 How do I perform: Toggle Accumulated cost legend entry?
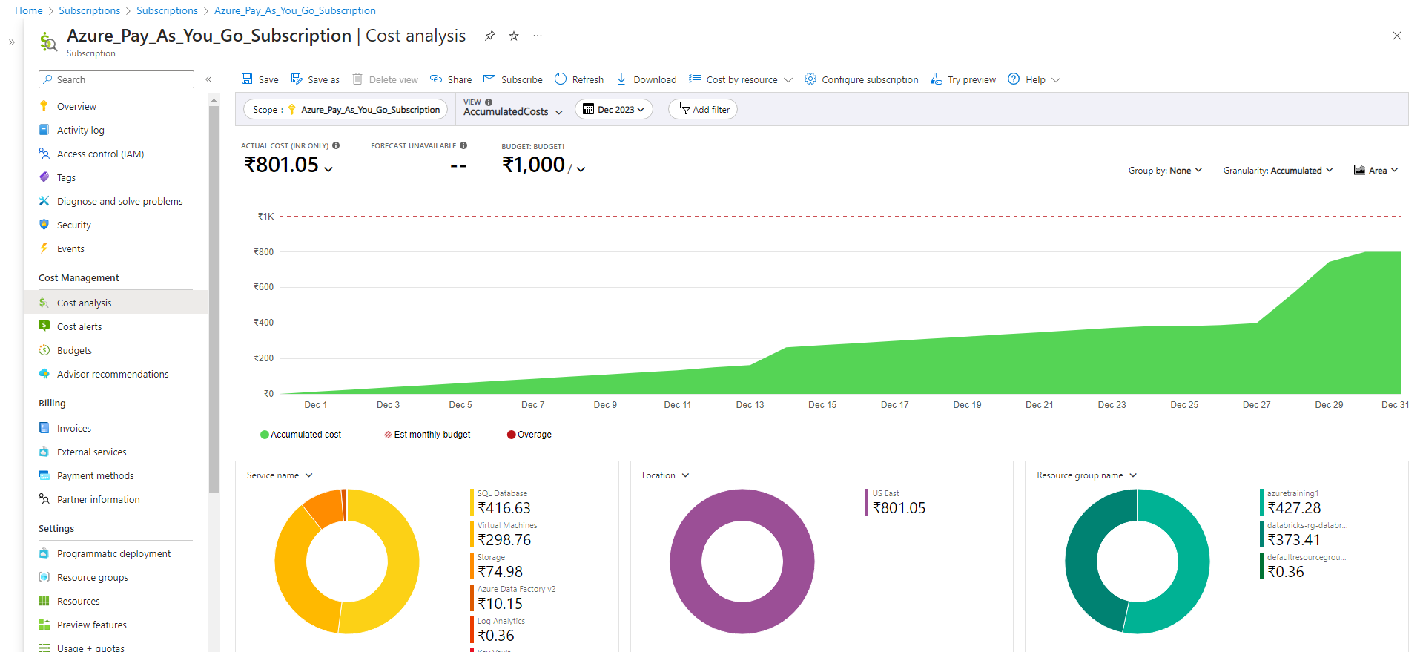[300, 435]
